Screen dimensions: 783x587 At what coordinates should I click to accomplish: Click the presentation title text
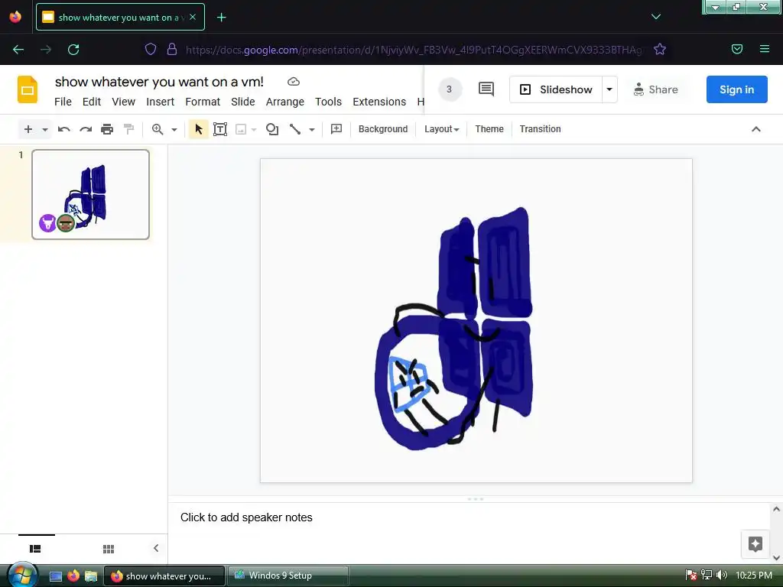(x=159, y=81)
